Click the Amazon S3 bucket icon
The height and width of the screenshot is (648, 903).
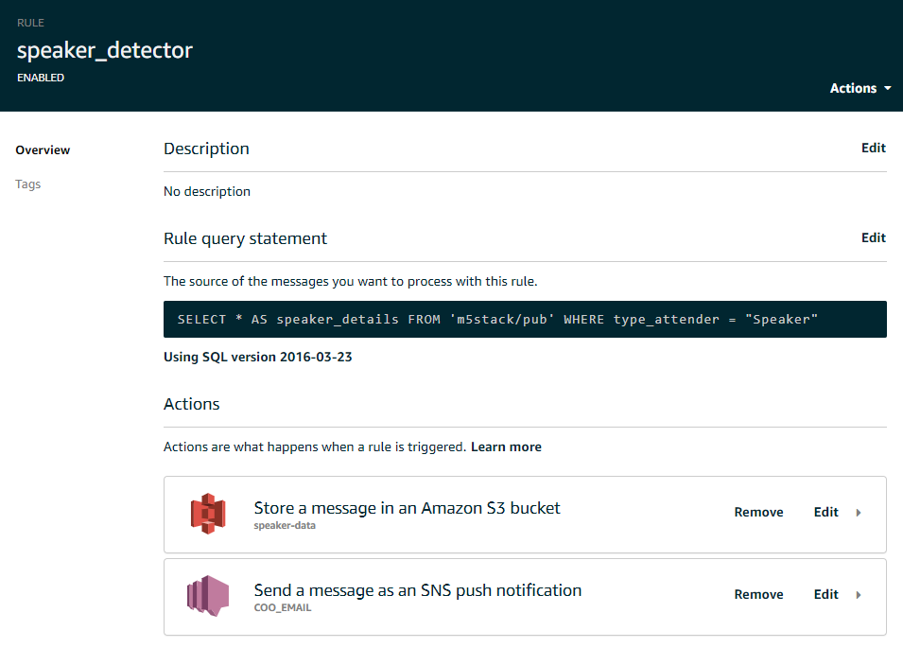click(208, 514)
